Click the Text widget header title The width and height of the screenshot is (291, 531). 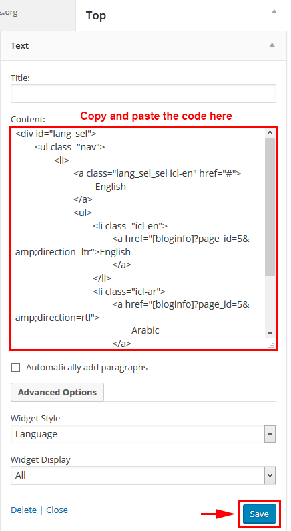(19, 45)
